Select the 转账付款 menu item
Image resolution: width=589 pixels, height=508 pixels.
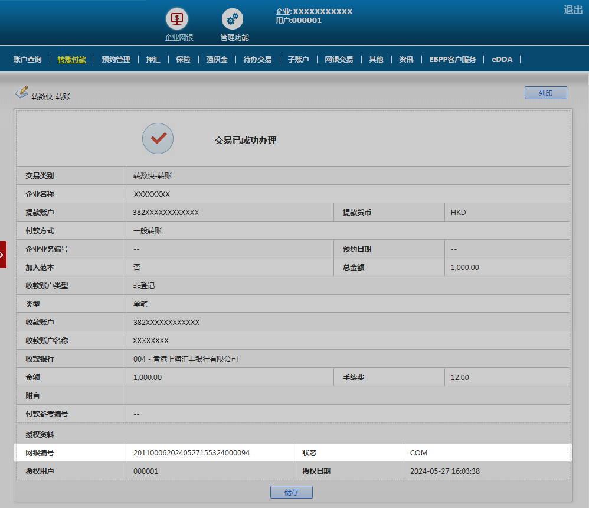click(71, 60)
